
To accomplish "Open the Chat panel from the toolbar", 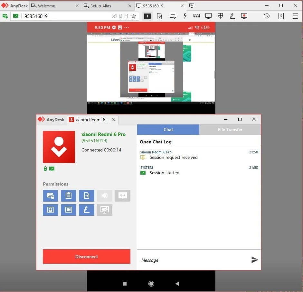I will (173, 16).
